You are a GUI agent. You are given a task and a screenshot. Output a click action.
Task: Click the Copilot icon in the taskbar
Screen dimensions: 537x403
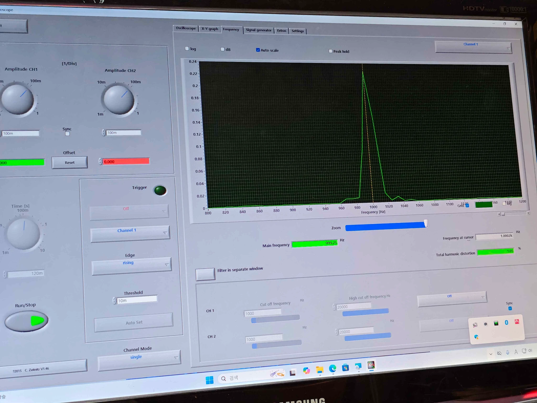coord(306,371)
